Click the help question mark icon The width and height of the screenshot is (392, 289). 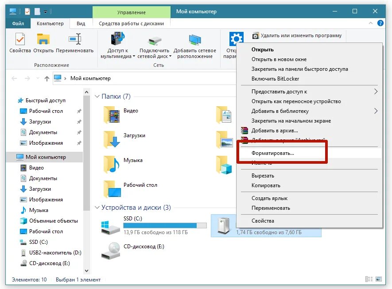(380, 23)
